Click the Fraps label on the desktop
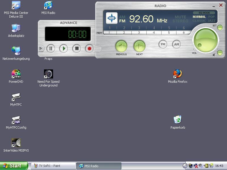 (48, 59)
